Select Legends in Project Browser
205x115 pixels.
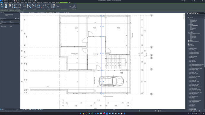tap(191, 40)
